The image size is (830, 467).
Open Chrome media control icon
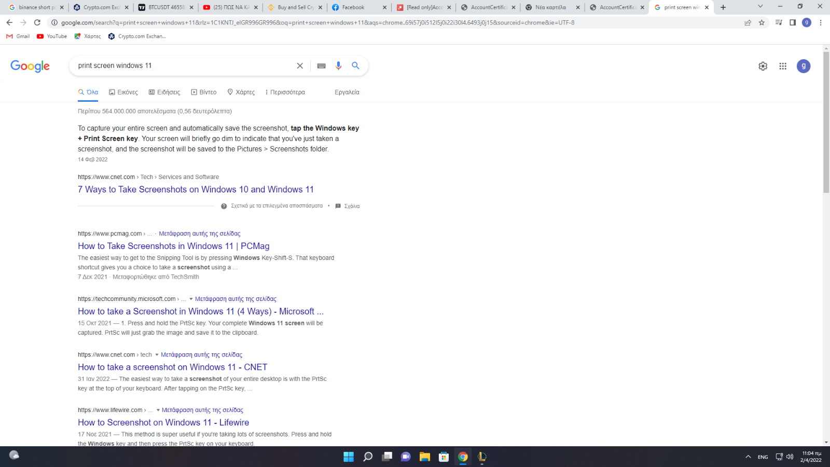click(x=779, y=22)
